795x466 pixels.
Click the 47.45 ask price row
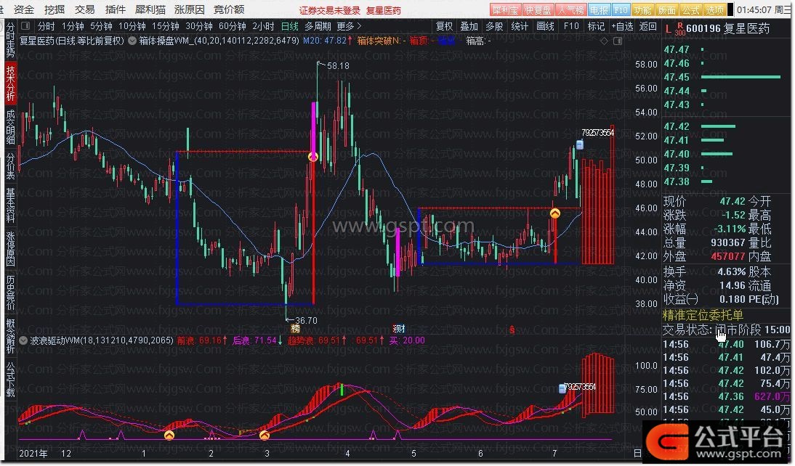(726, 77)
